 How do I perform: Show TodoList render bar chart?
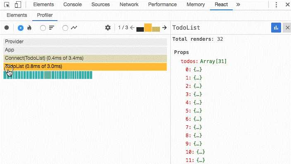(276, 28)
